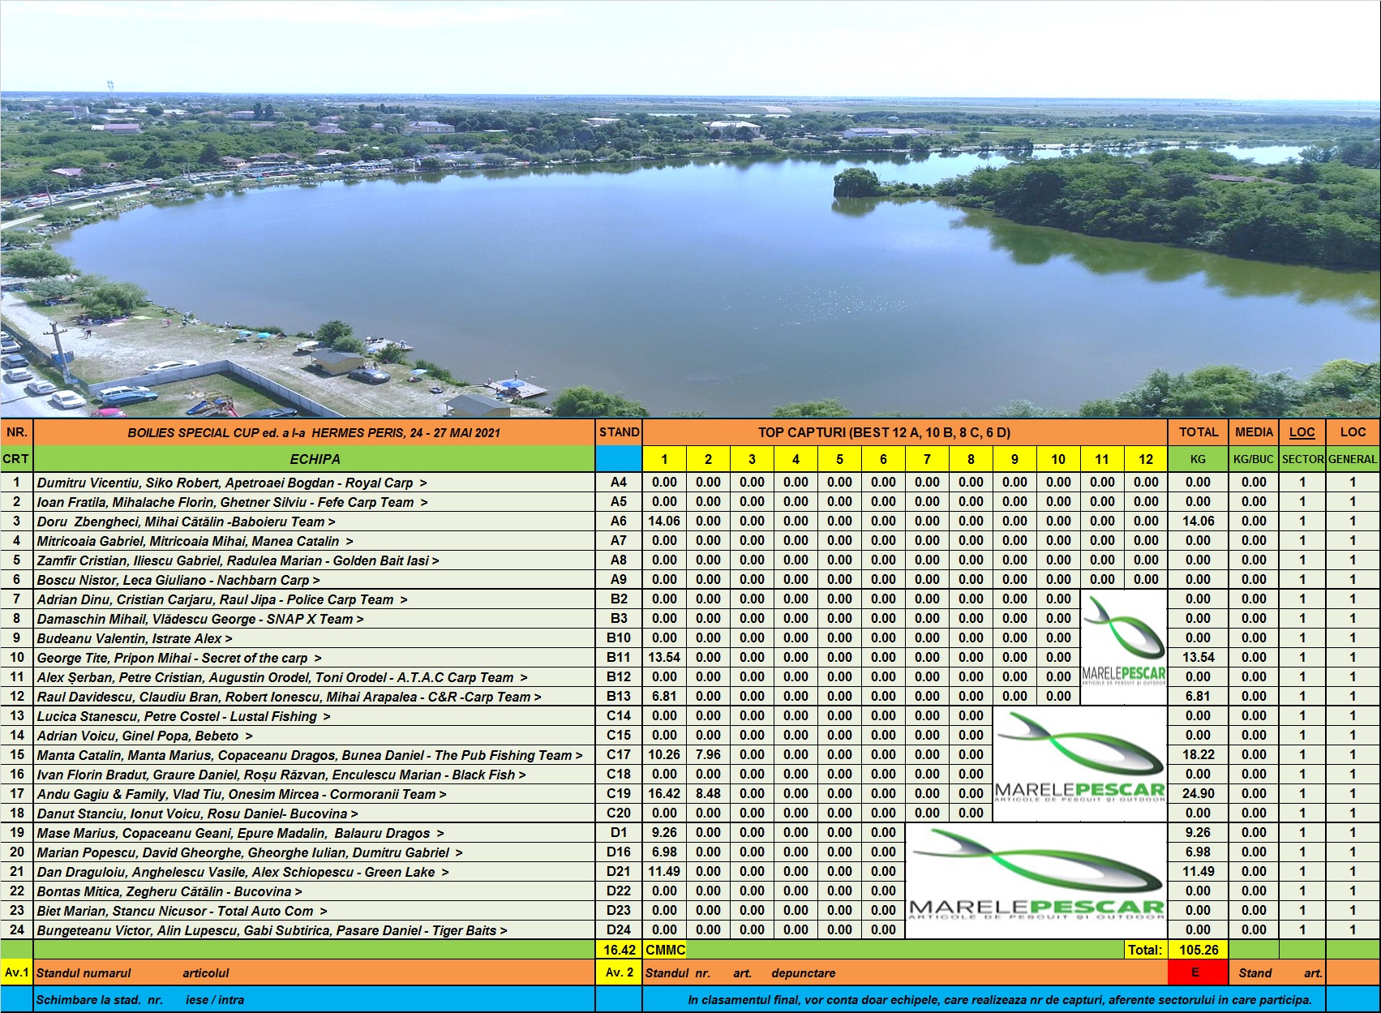Select the MEDIA header cell
Viewport: 1381px width, 1013px height.
click(x=1254, y=432)
